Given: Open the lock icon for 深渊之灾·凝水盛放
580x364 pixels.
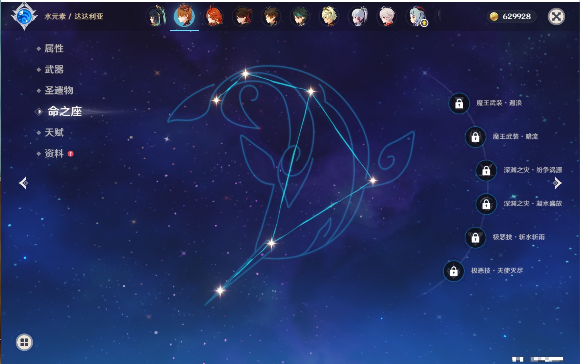Looking at the screenshot, I should pos(486,204).
